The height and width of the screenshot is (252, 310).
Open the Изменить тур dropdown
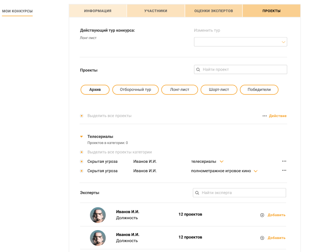[240, 42]
